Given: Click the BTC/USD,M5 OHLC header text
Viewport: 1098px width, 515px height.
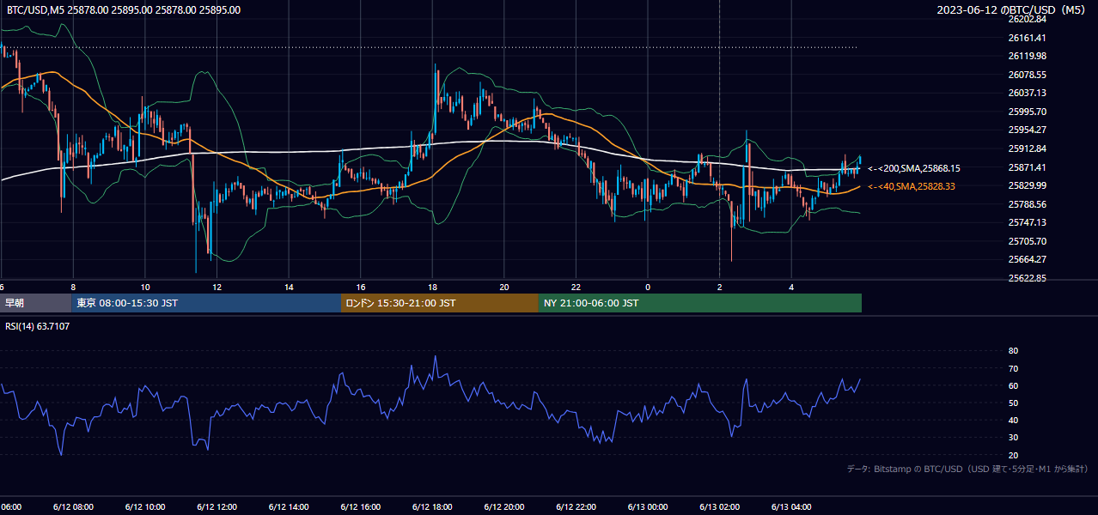Looking at the screenshot, I should 124,10.
